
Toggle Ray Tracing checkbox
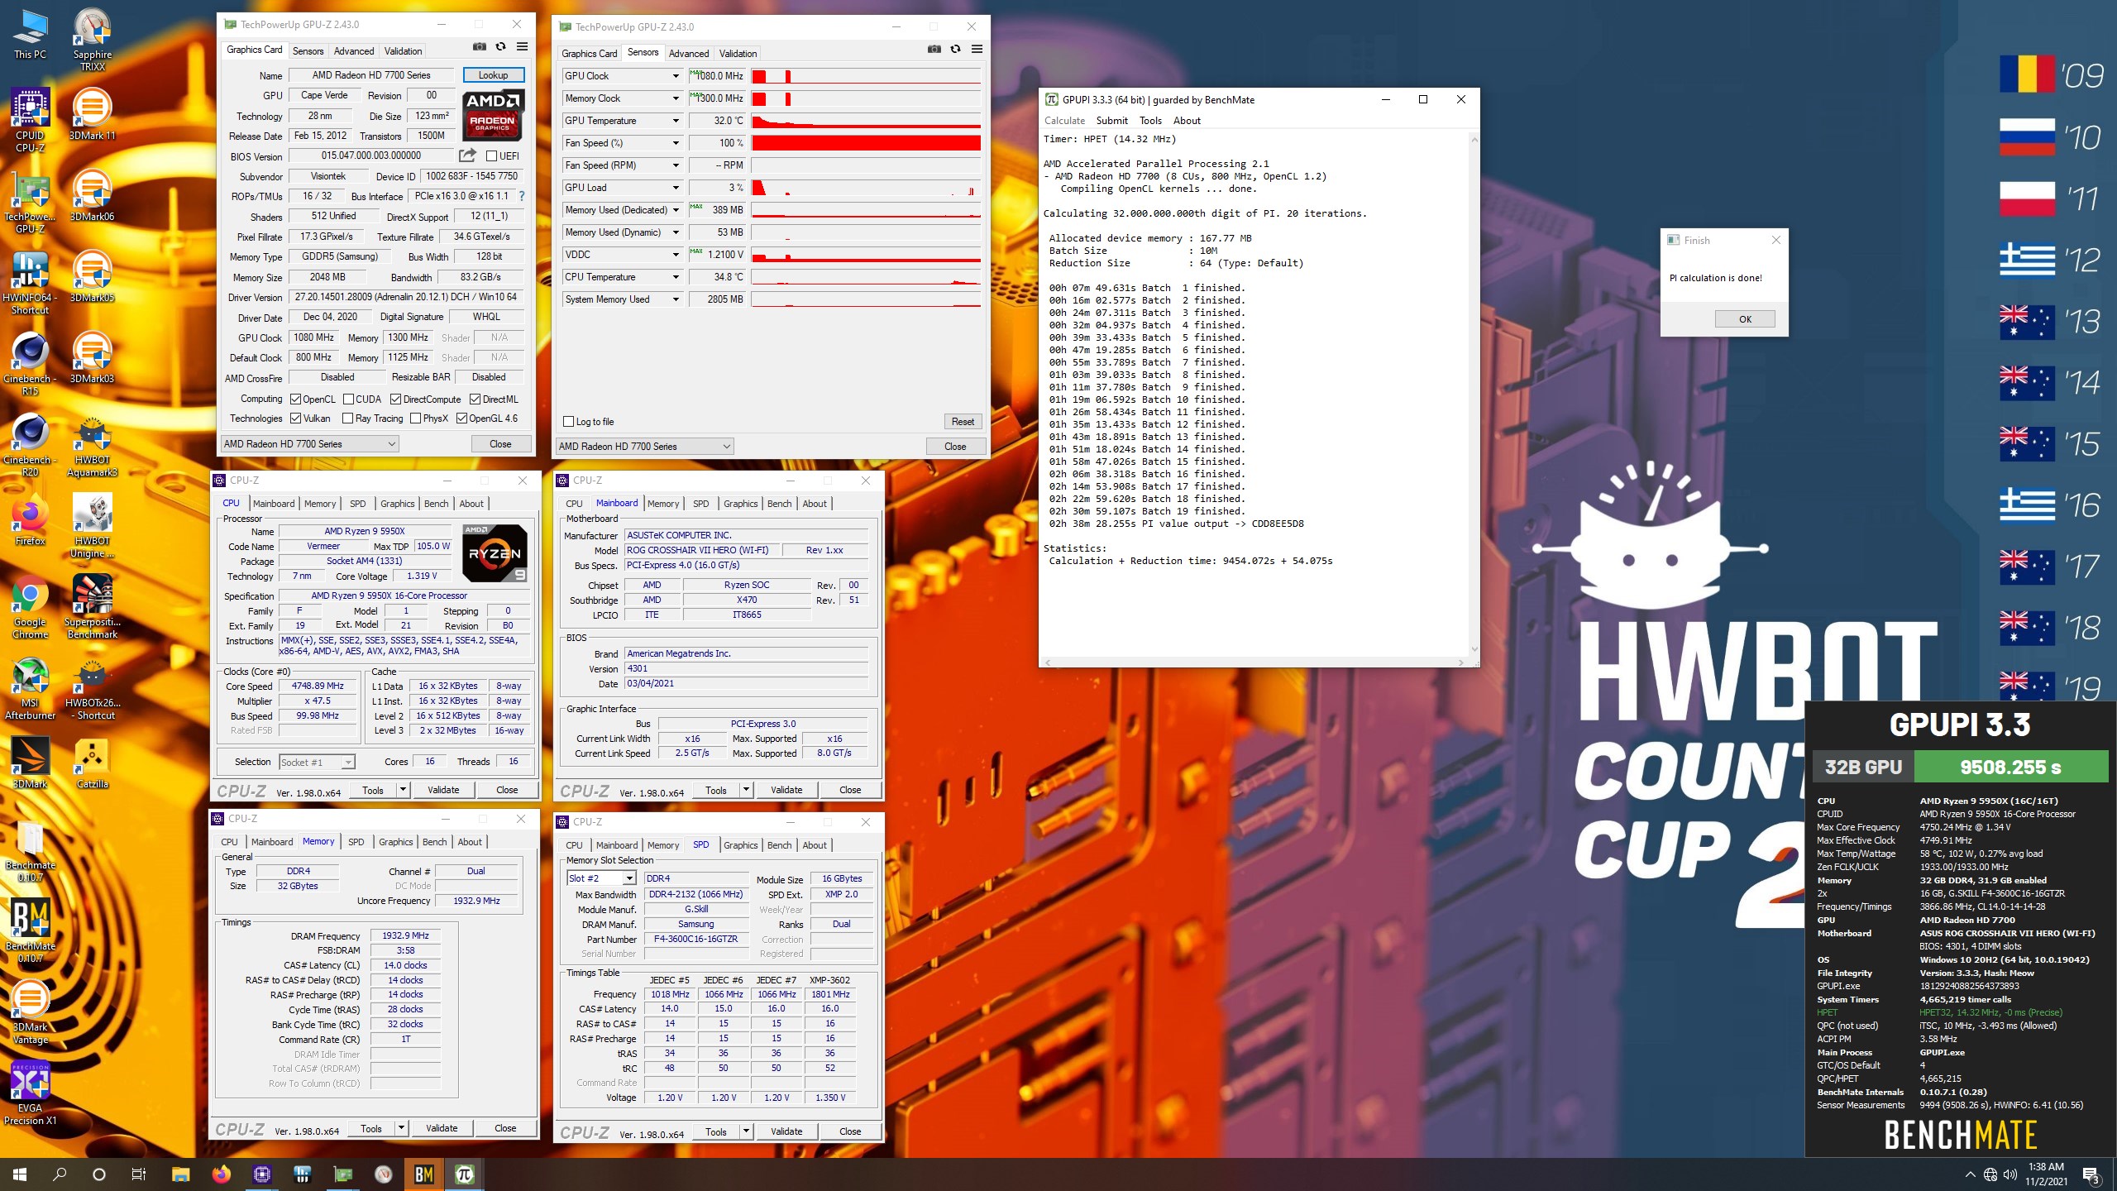348,419
